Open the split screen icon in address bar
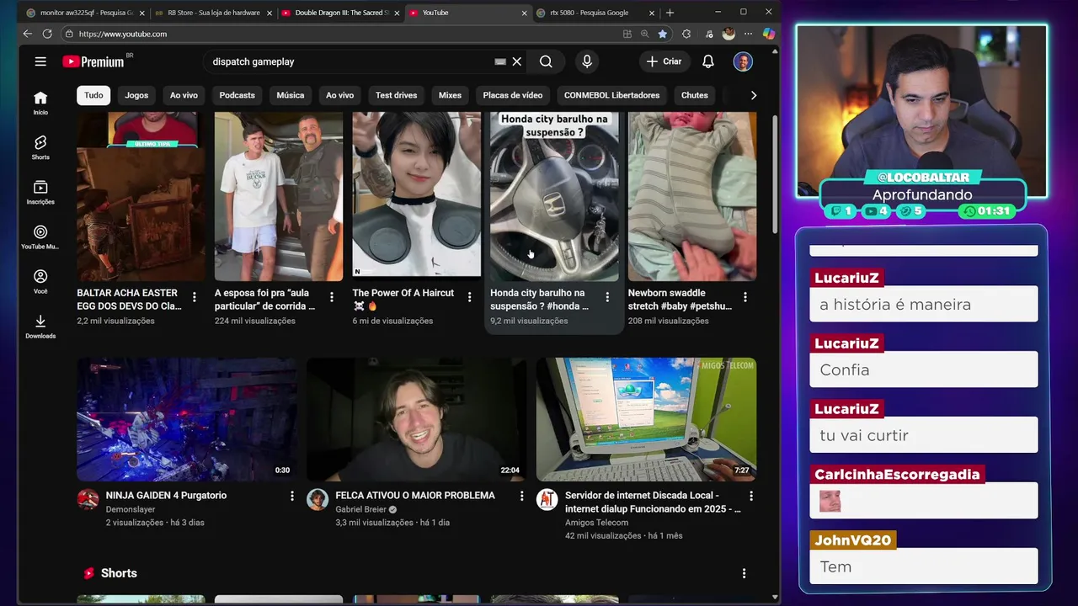 [x=627, y=34]
